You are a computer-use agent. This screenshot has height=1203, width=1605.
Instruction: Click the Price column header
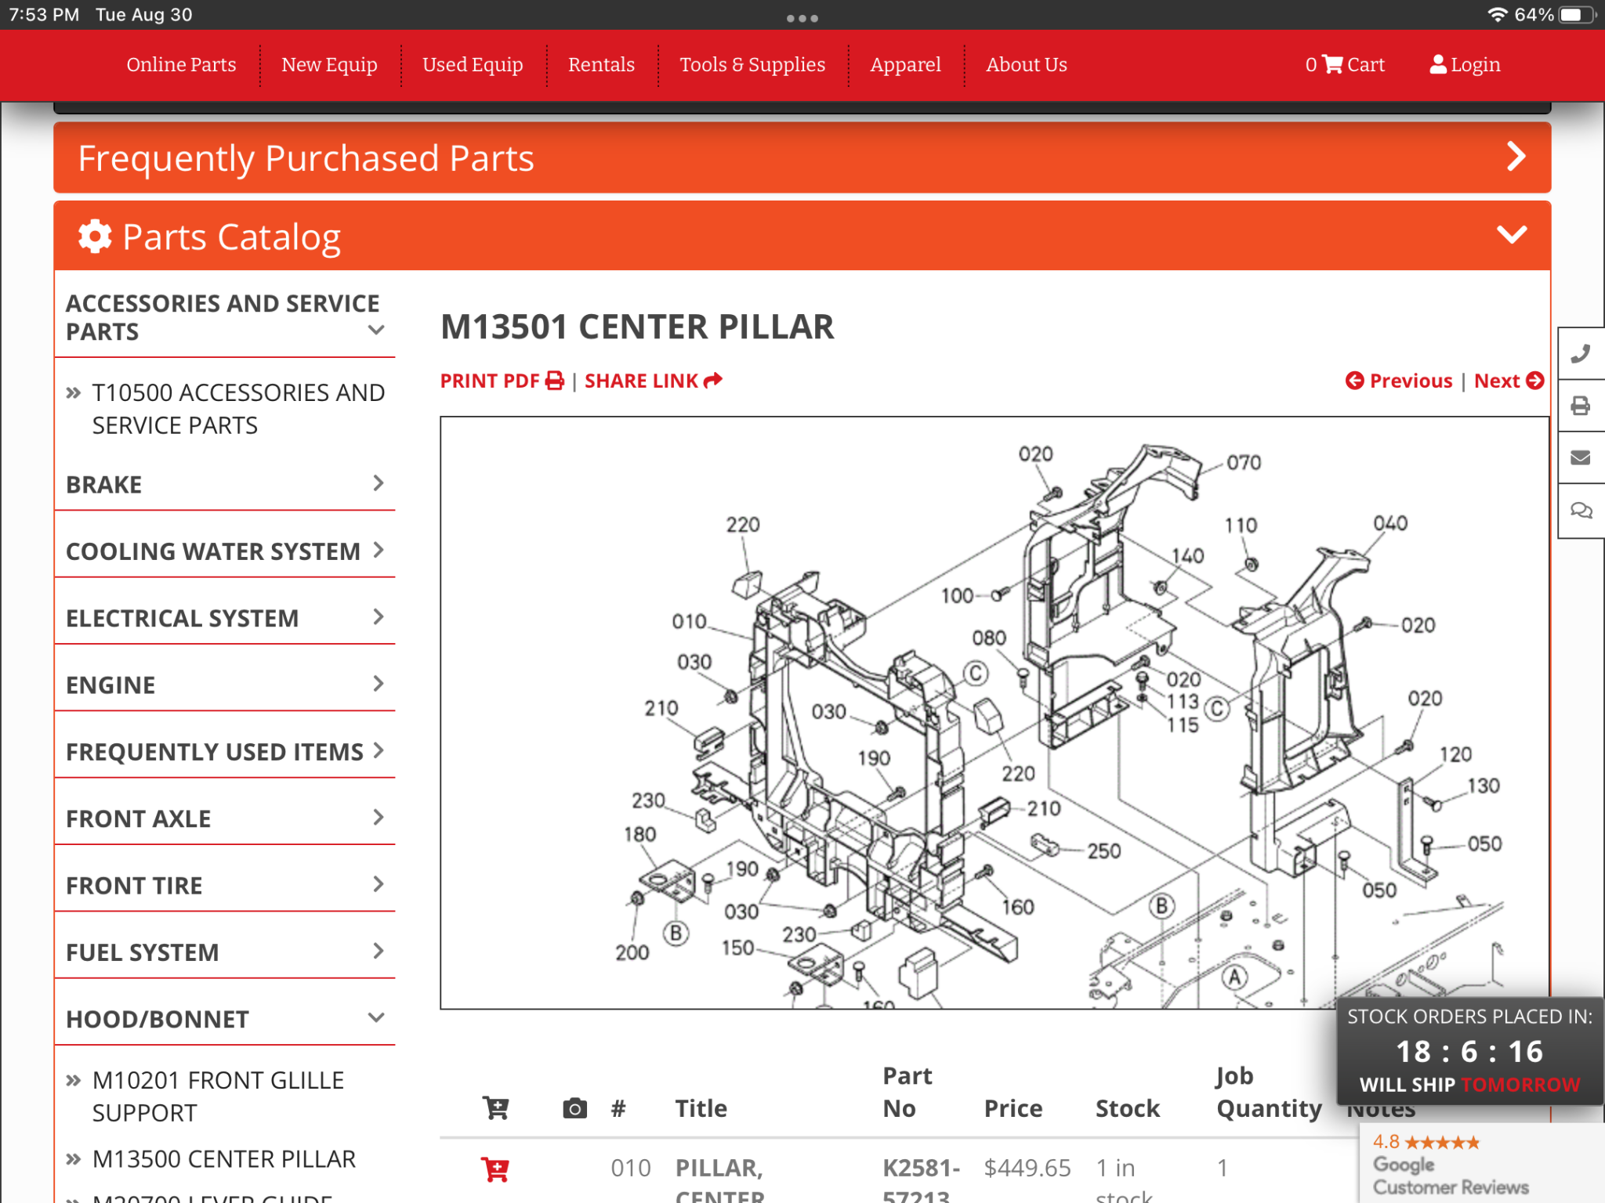[x=1013, y=1108]
